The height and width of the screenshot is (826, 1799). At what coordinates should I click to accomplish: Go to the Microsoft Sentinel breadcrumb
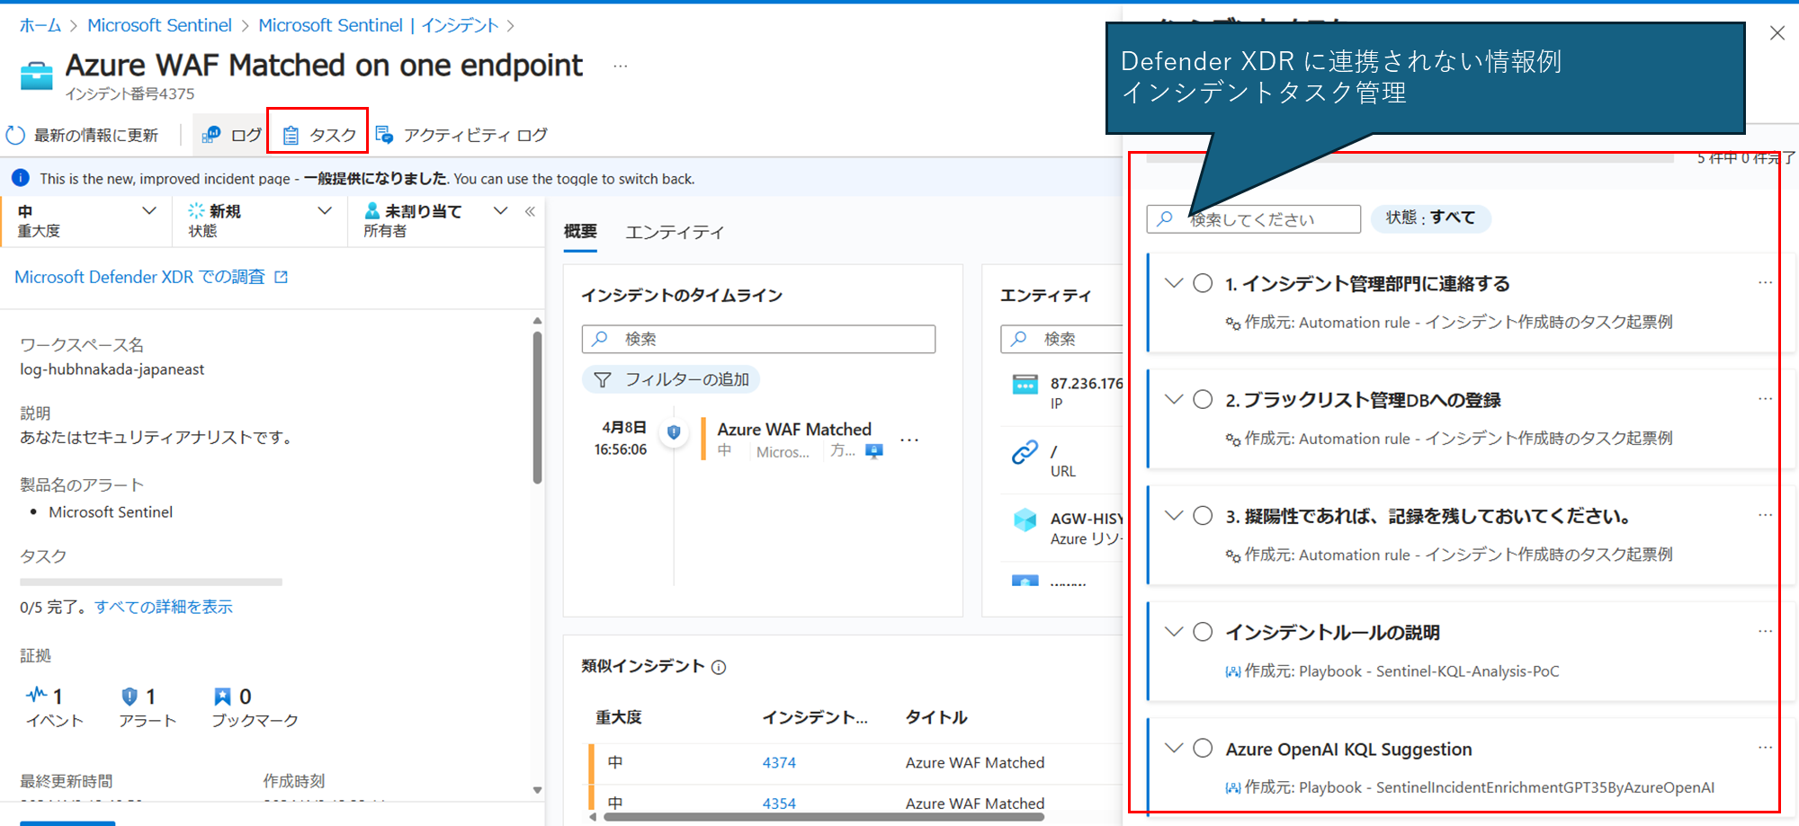pyautogui.click(x=159, y=25)
